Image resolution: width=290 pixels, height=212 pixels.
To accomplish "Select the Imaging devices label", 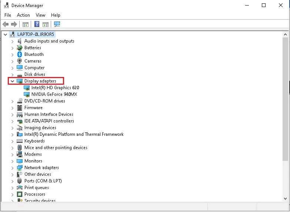I will 40,128.
